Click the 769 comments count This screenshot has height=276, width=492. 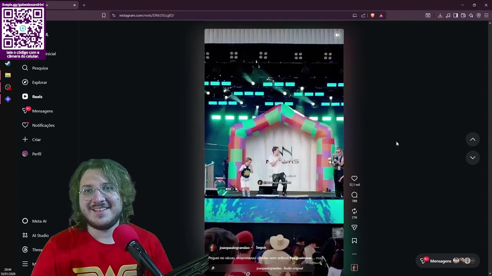(354, 201)
